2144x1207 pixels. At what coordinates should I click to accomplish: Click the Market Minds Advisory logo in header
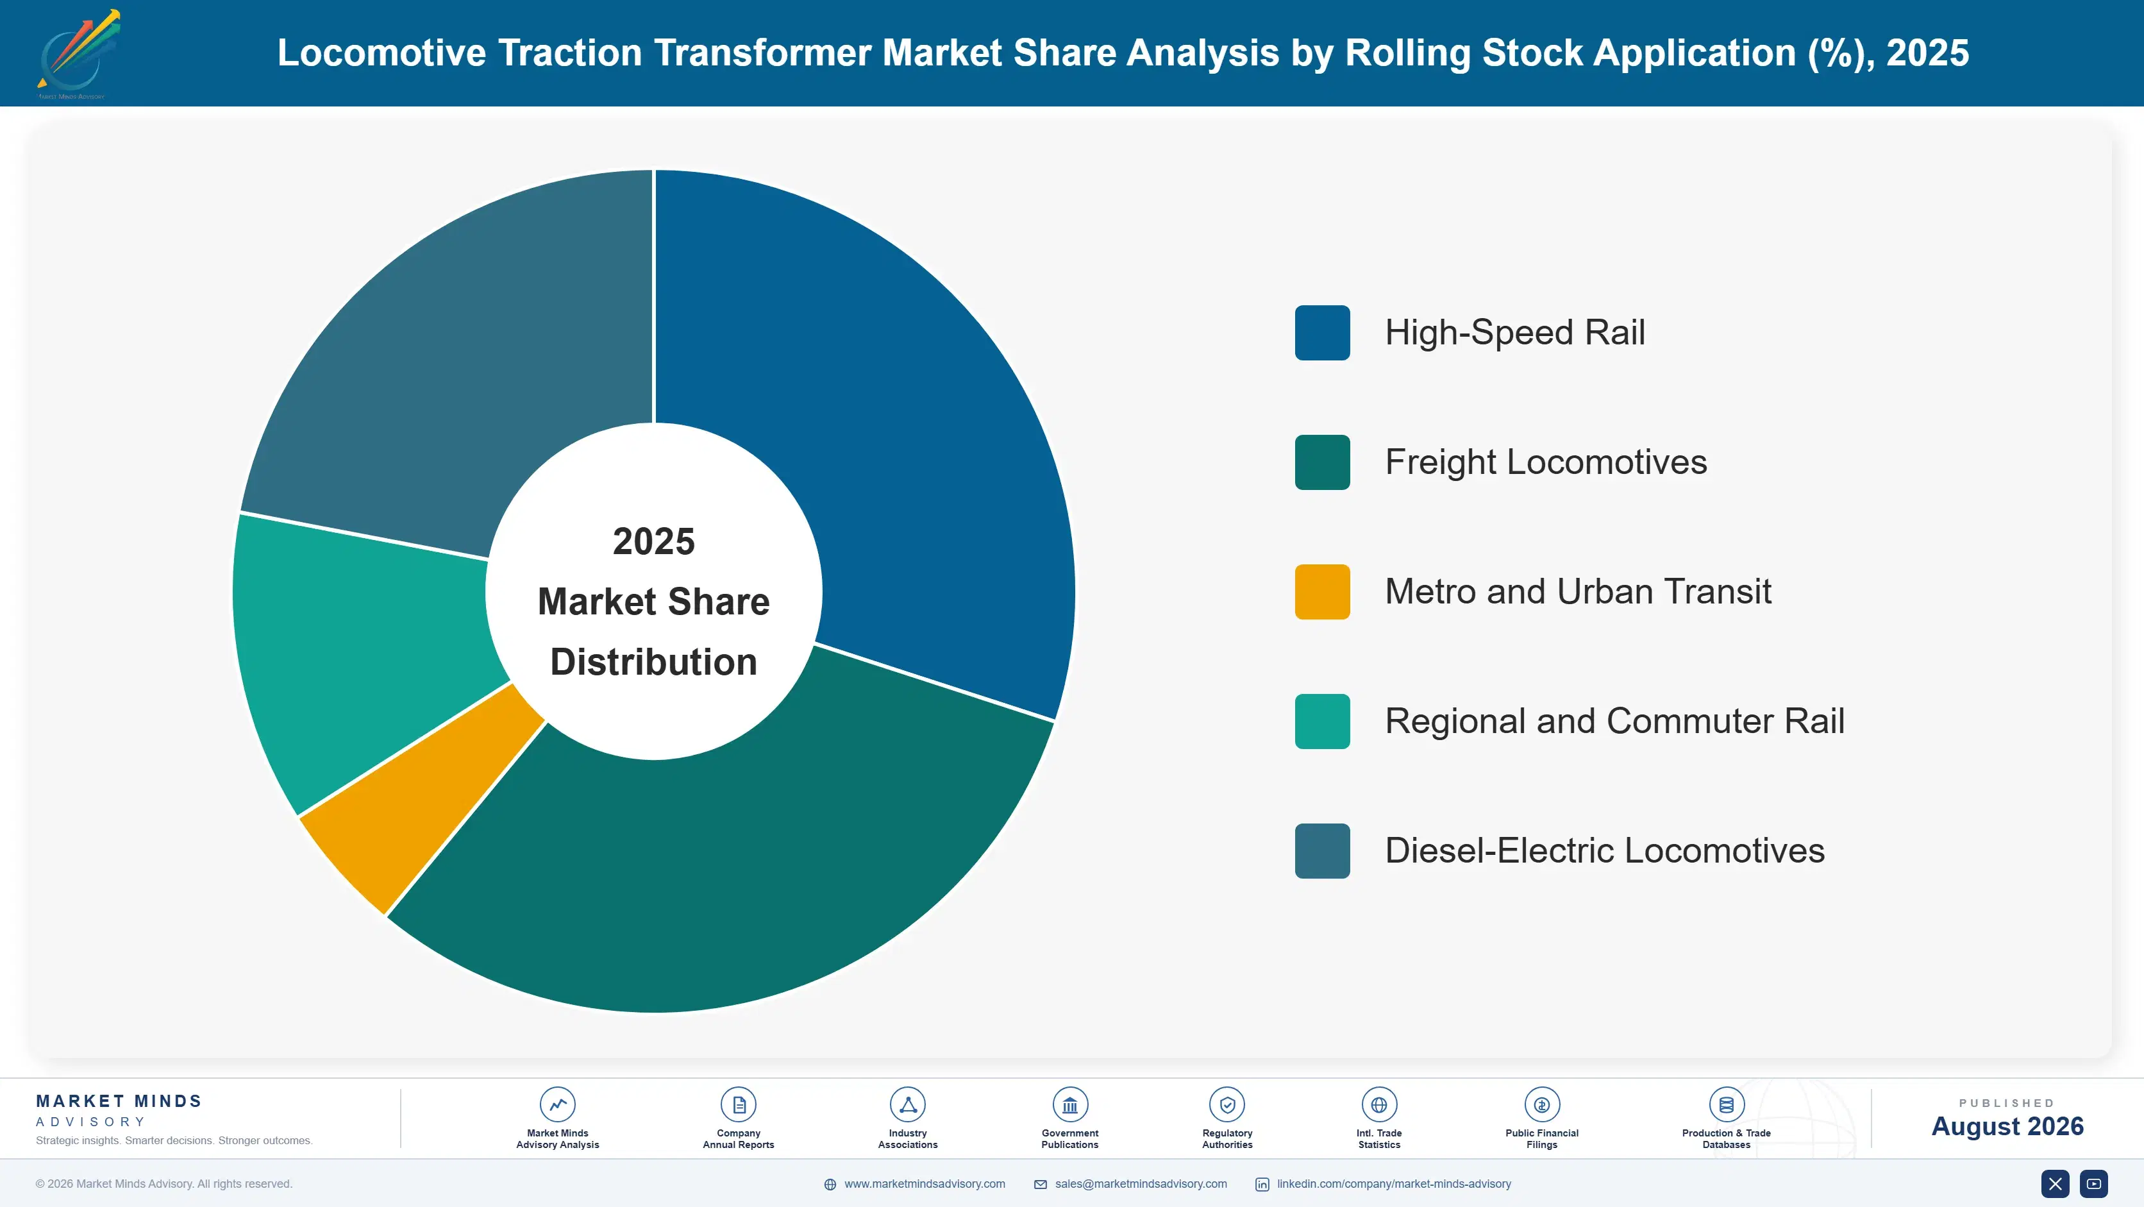(78, 54)
